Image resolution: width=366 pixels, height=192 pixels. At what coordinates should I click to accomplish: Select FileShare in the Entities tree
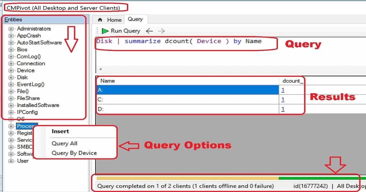[28, 98]
